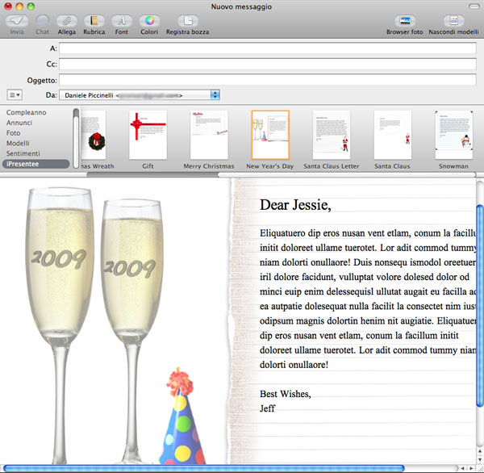Choose the New Year's Day template
This screenshot has width=484, height=473.
click(x=270, y=135)
